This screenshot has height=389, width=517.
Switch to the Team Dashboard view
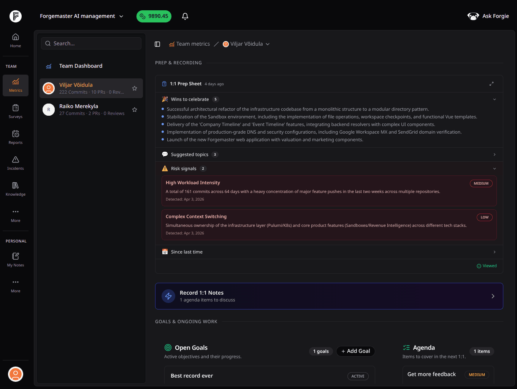(x=81, y=66)
